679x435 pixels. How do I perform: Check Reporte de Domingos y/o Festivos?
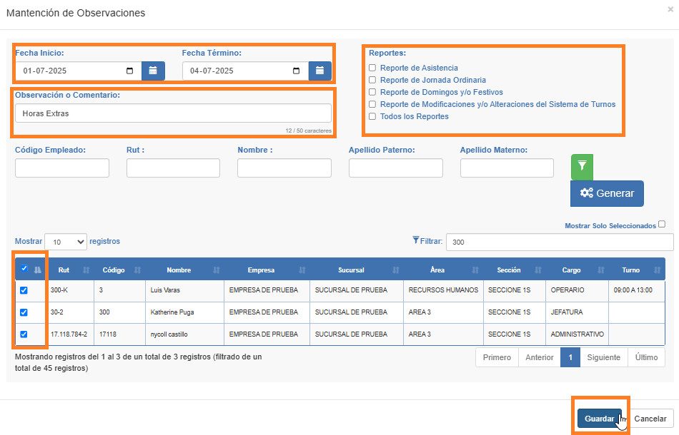372,92
